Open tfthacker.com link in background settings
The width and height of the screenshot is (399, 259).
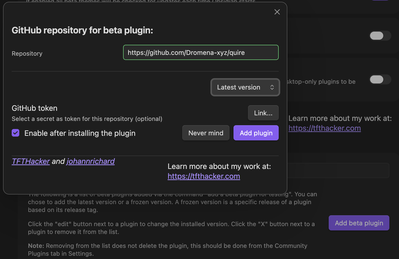point(325,128)
